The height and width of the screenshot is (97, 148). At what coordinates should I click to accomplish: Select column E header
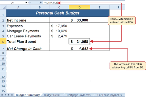coord(100,7)
